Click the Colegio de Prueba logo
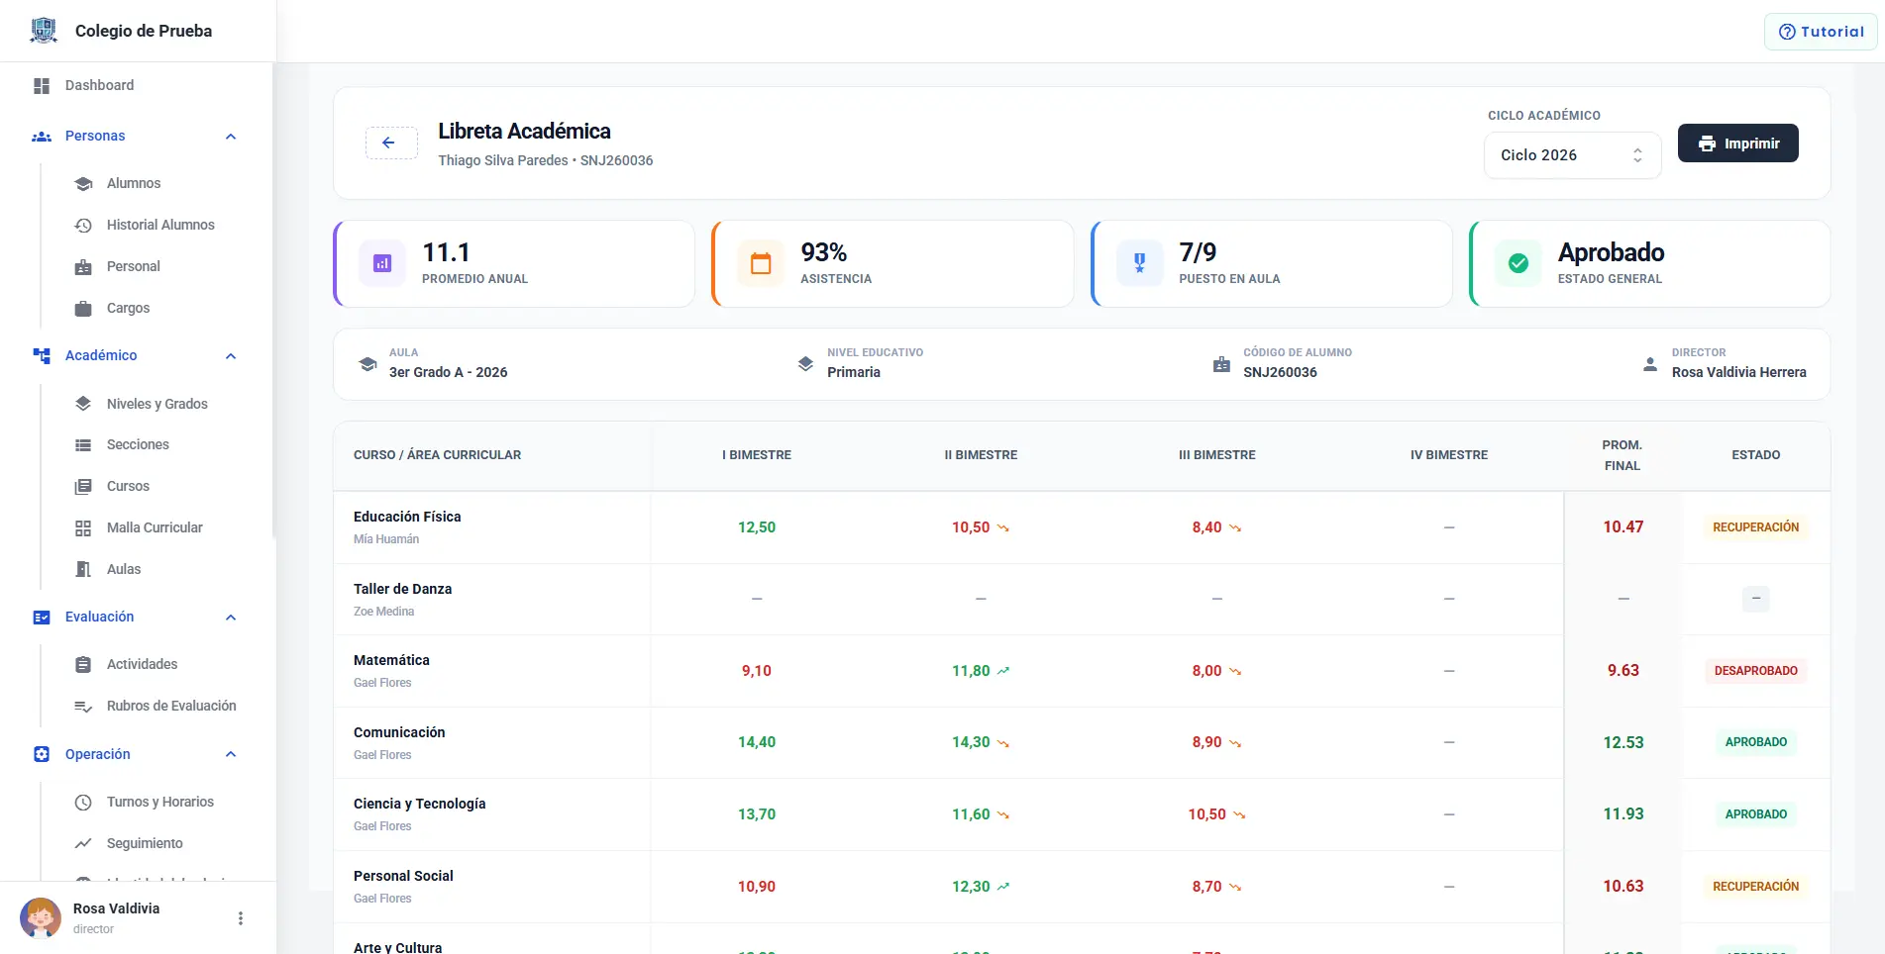1885x954 pixels. (x=44, y=31)
